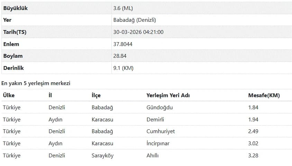
Task: Select the Ahıllı settlement row
Action: coord(147,155)
